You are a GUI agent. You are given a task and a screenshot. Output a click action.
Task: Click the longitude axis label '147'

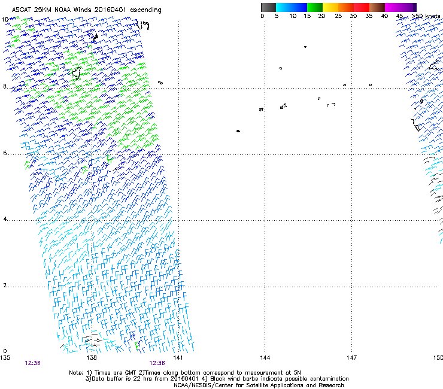tap(351, 358)
